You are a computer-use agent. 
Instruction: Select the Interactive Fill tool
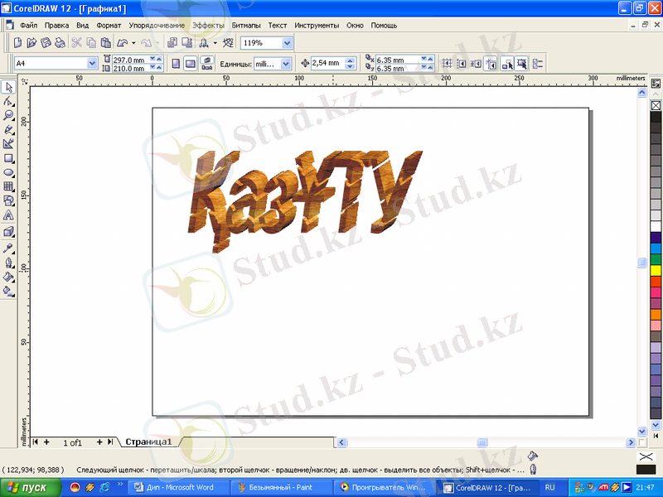tap(8, 292)
